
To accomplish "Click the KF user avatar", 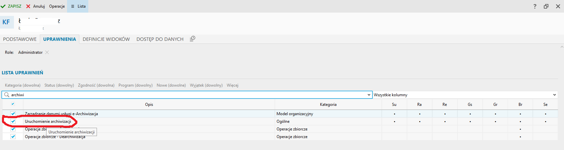I will click(x=6, y=22).
